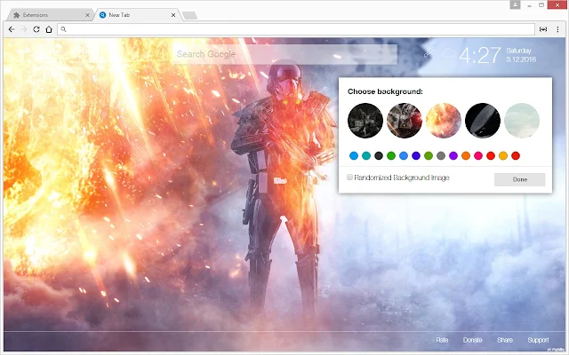Click the Saturday date text
The image size is (569, 355).
click(x=518, y=51)
